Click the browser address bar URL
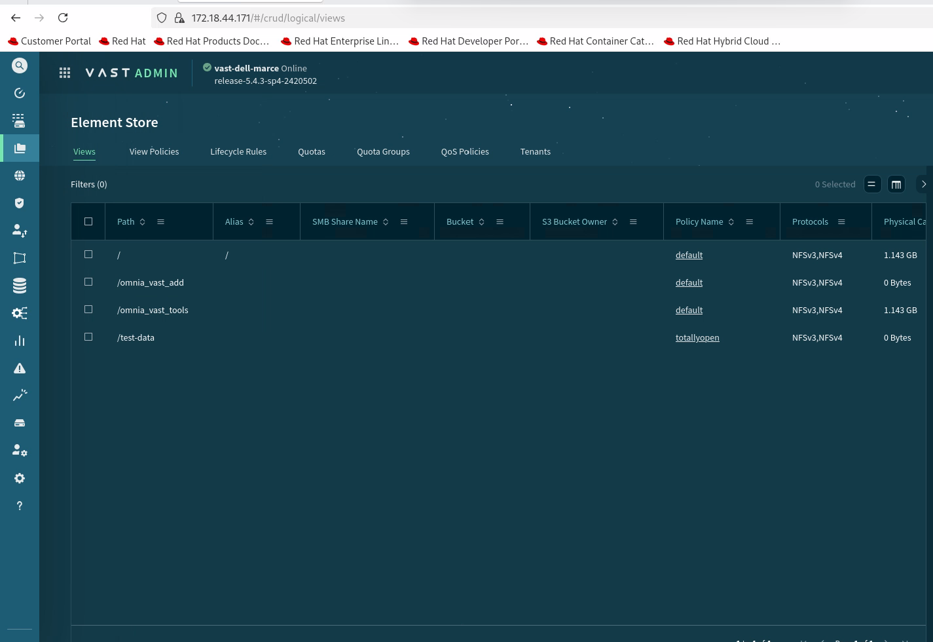 tap(268, 18)
